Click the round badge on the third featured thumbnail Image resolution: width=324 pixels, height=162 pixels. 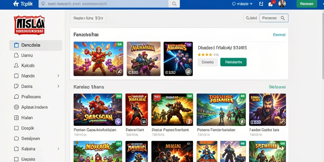point(188,72)
